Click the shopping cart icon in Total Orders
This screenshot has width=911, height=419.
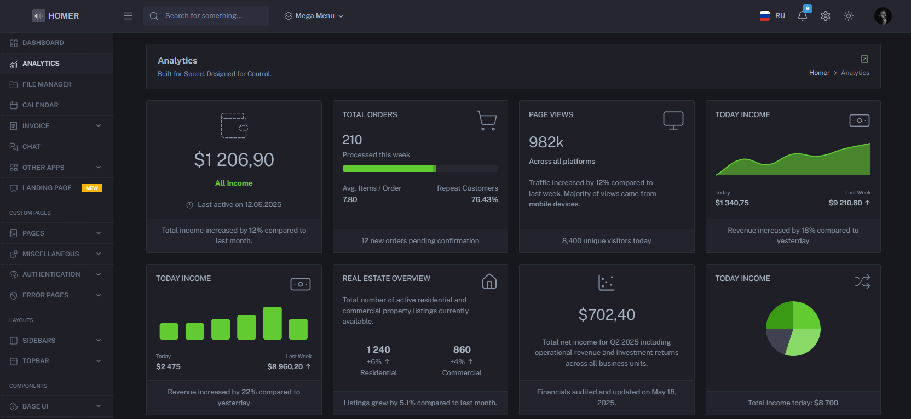click(486, 120)
